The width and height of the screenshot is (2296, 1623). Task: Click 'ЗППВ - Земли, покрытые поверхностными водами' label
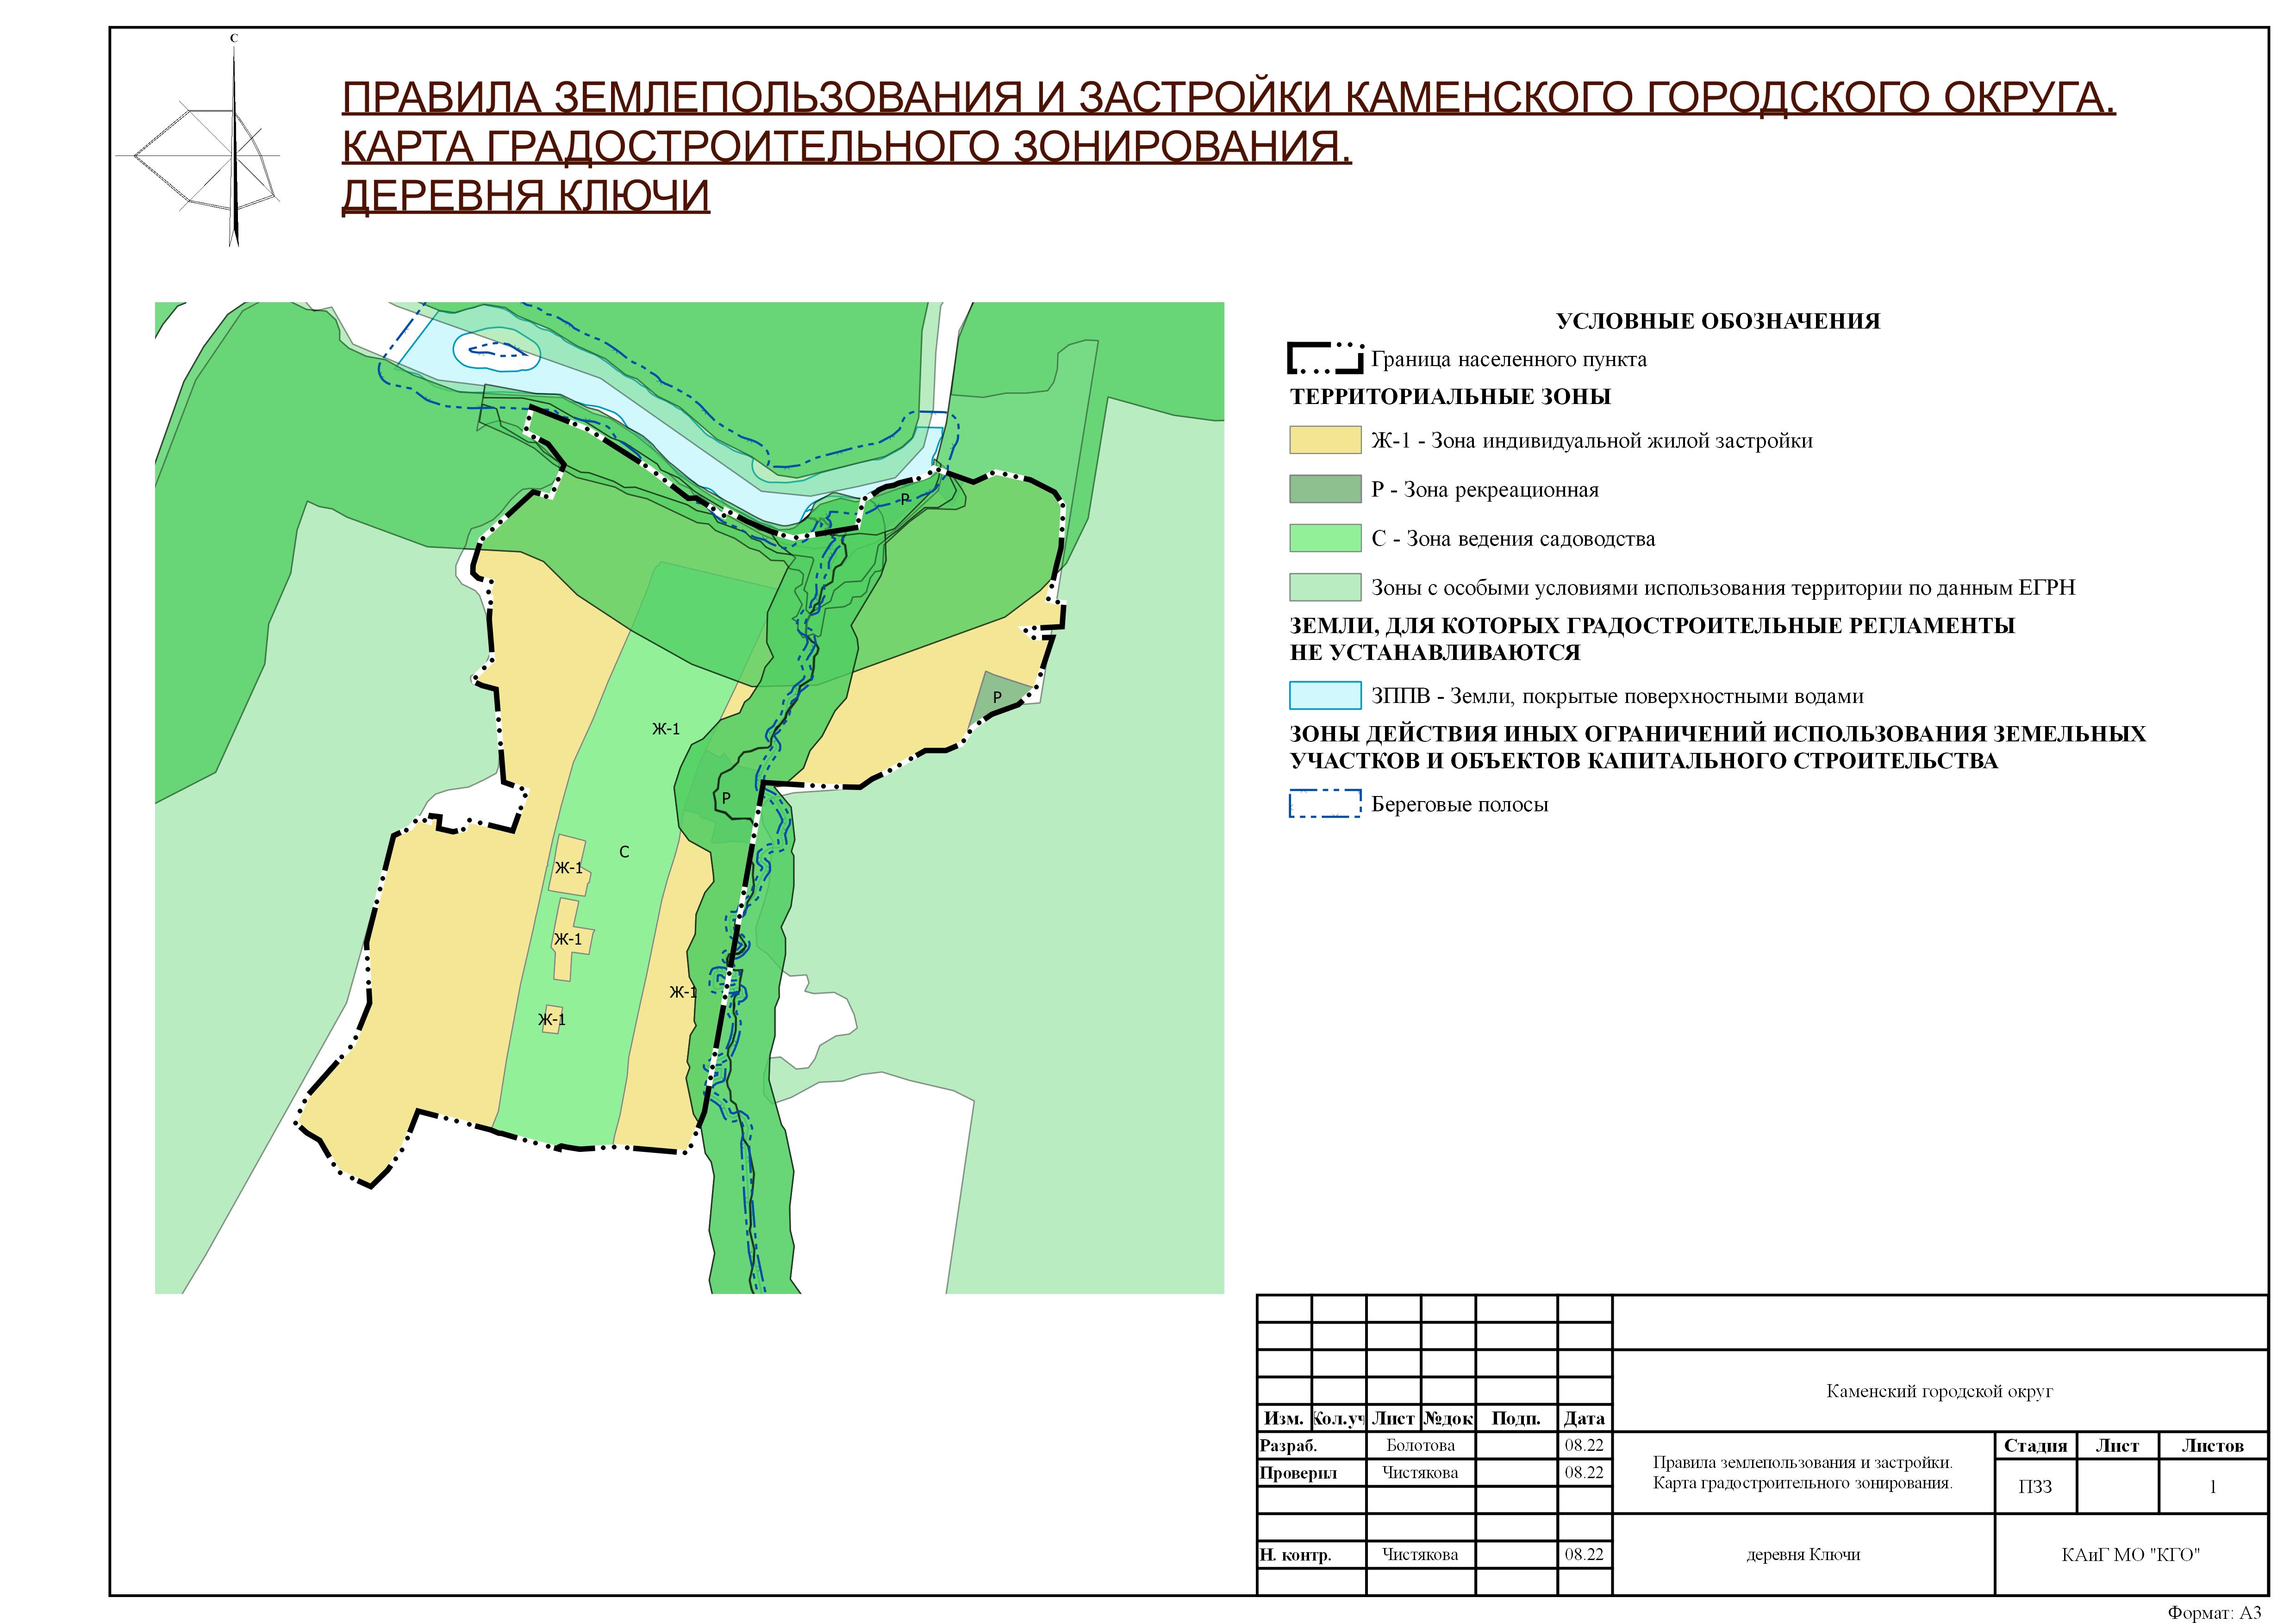(1617, 696)
